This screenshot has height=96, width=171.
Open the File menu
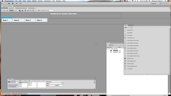16,1
